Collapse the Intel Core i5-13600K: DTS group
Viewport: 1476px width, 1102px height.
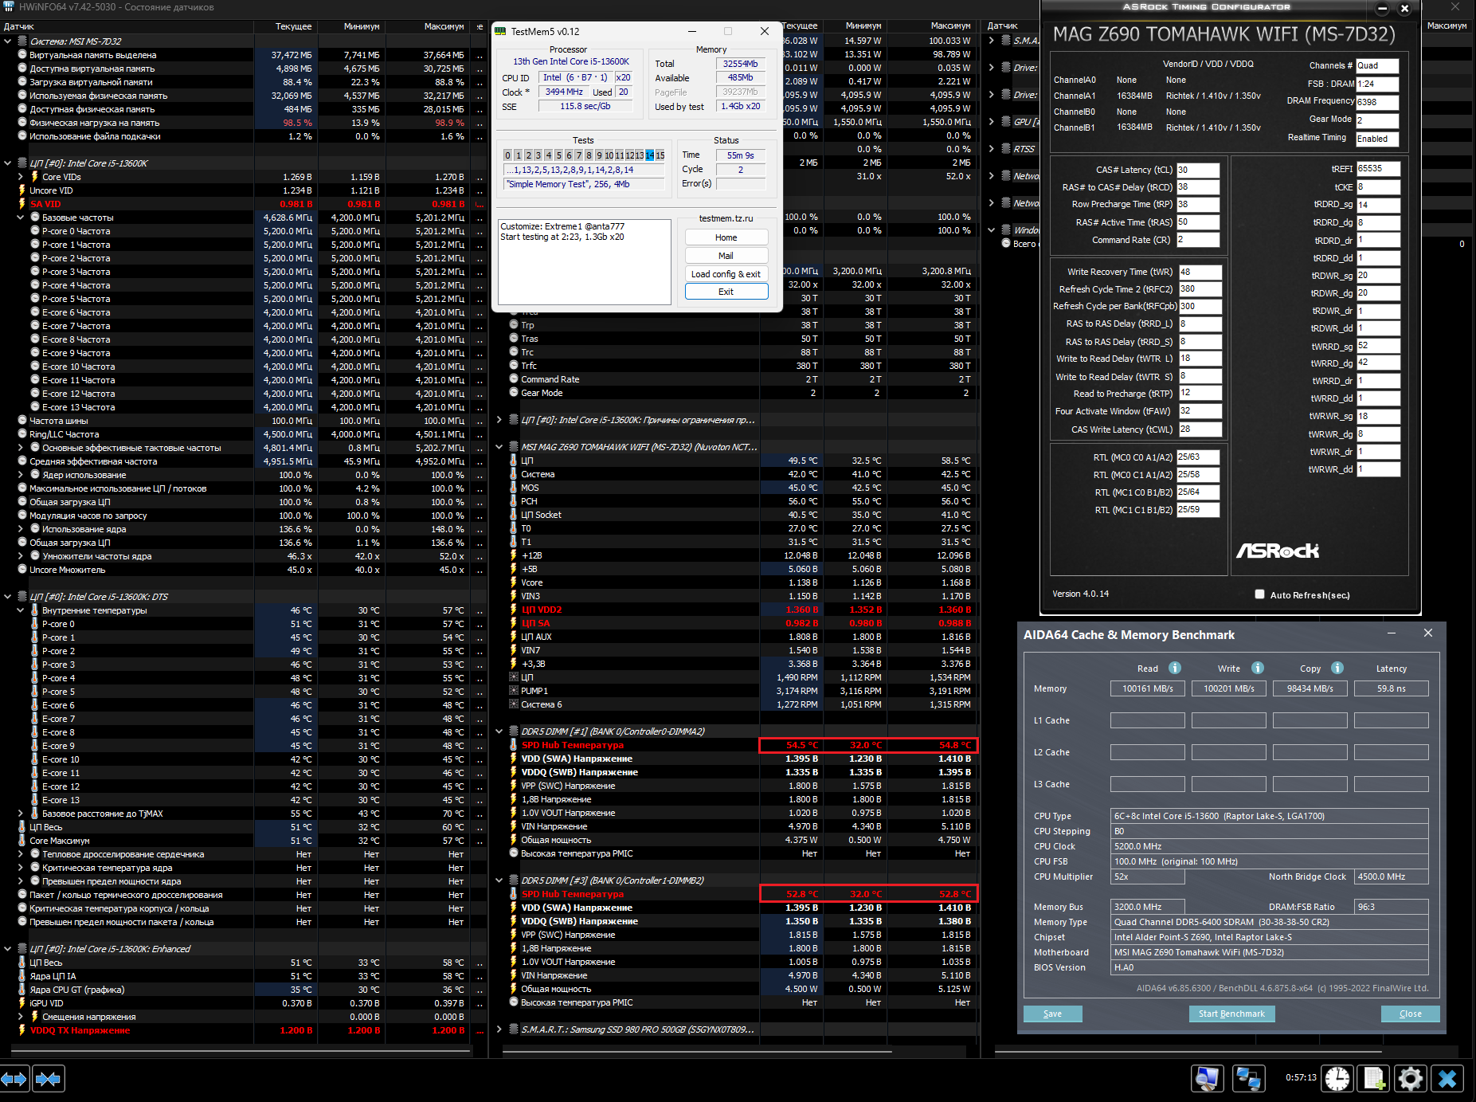pyautogui.click(x=7, y=597)
